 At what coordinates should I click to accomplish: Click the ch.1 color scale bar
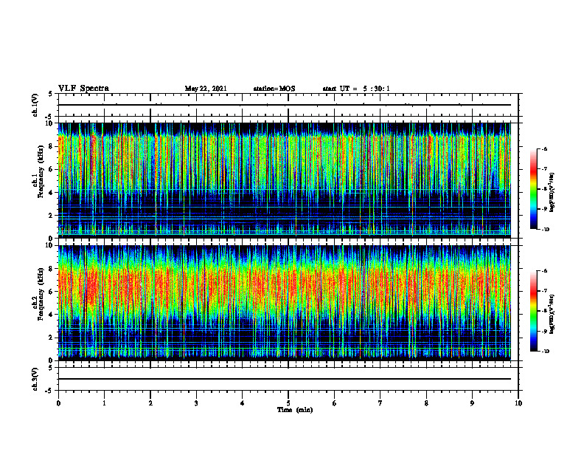[x=533, y=189]
